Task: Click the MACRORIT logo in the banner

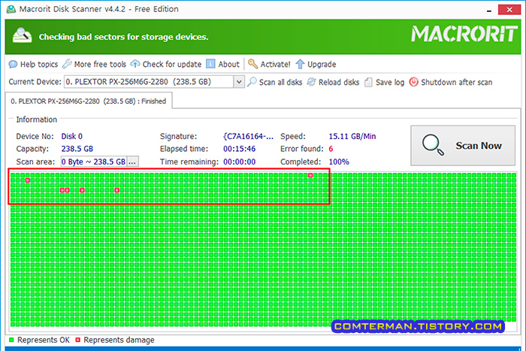Action: 464,34
